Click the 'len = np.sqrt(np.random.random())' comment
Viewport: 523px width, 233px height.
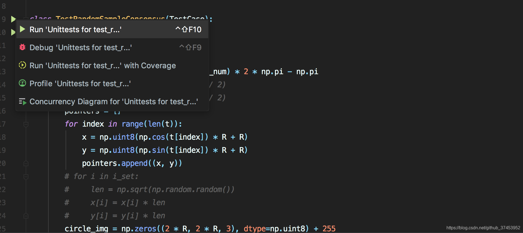pos(163,189)
